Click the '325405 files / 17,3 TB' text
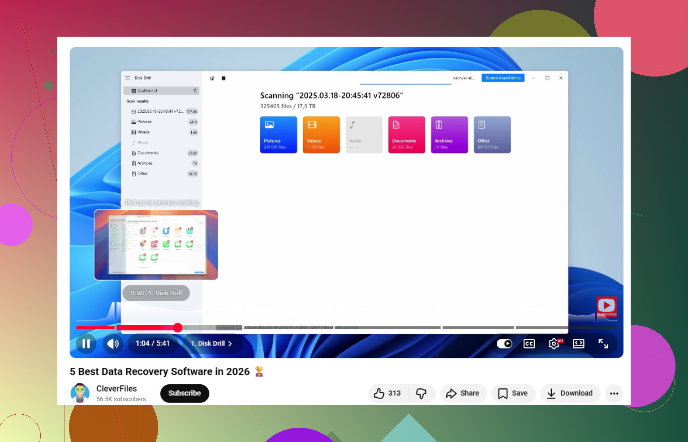The image size is (688, 442). click(288, 106)
